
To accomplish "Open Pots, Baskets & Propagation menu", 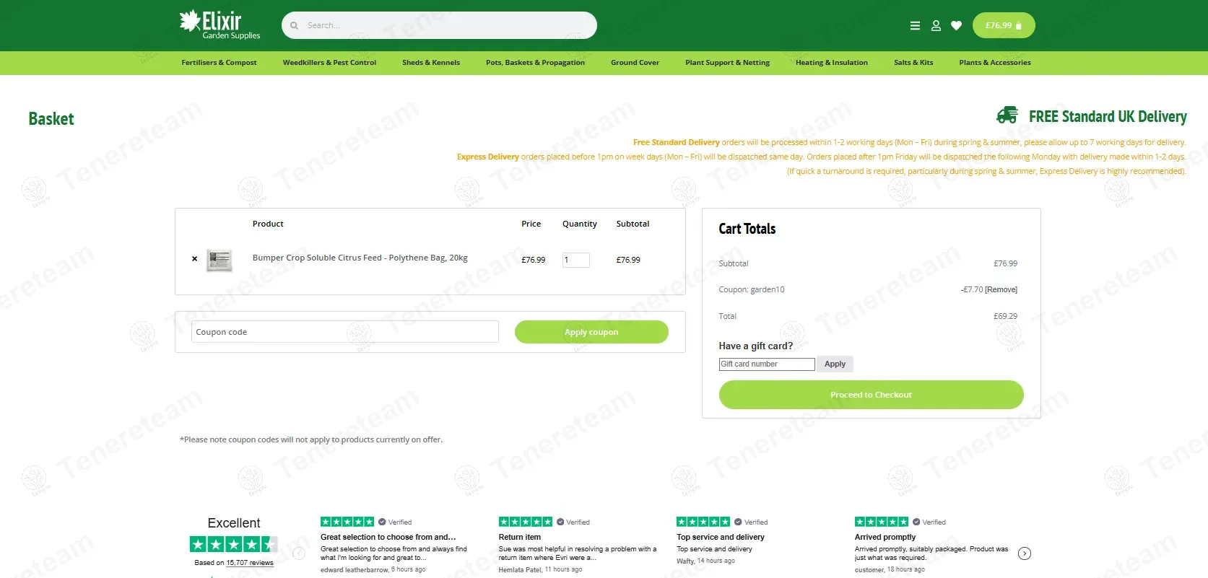I will [535, 63].
